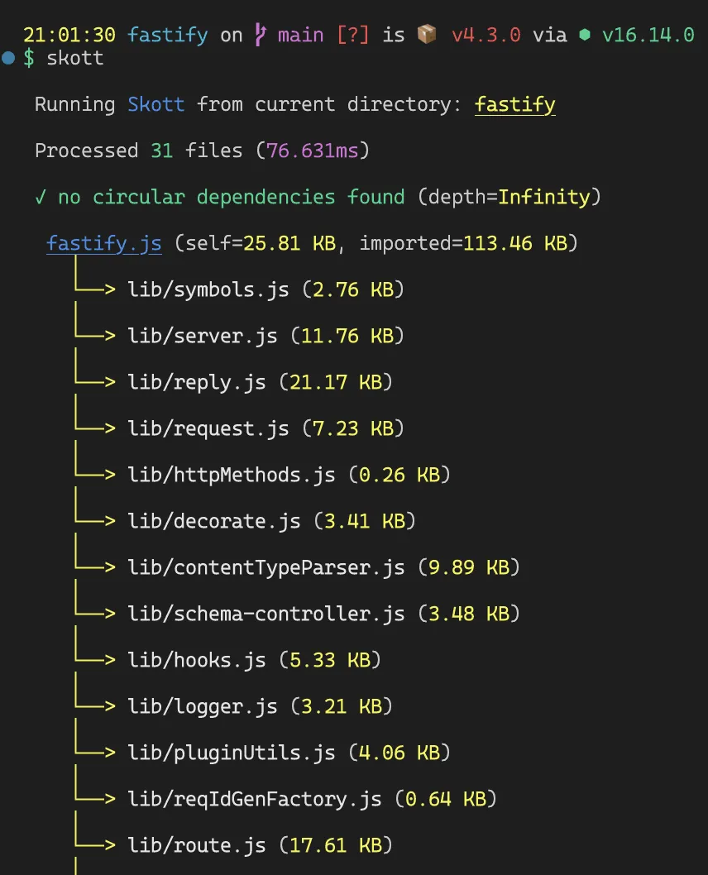Image resolution: width=708 pixels, height=875 pixels.
Task: Click the Node version v16.14.0
Action: pyautogui.click(x=648, y=36)
